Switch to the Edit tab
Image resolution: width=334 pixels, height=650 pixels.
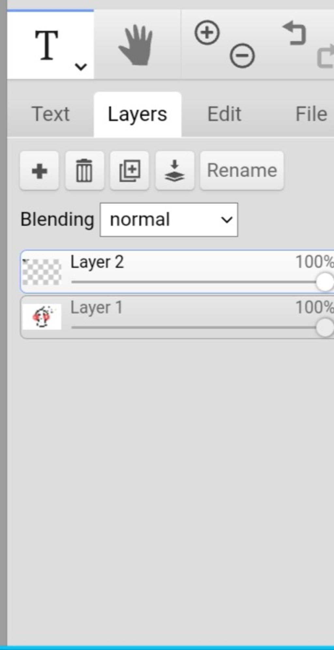[x=224, y=114]
